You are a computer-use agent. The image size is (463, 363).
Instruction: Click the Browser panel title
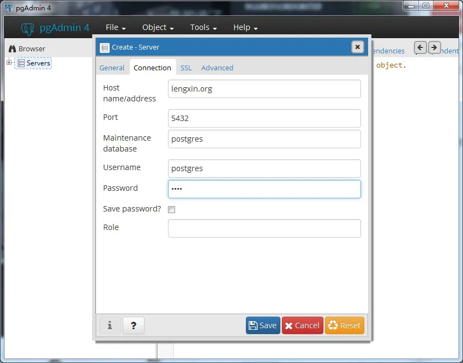click(32, 49)
